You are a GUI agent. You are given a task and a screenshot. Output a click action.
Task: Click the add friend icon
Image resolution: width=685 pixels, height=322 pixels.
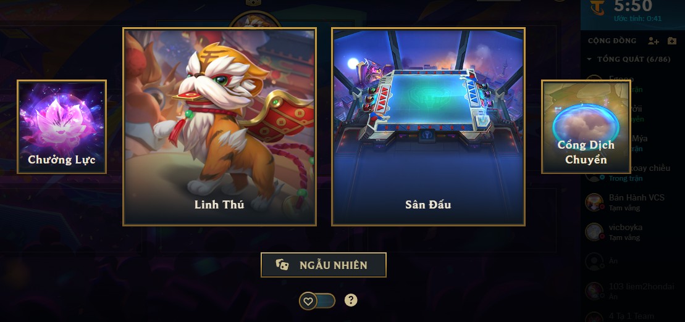(653, 41)
